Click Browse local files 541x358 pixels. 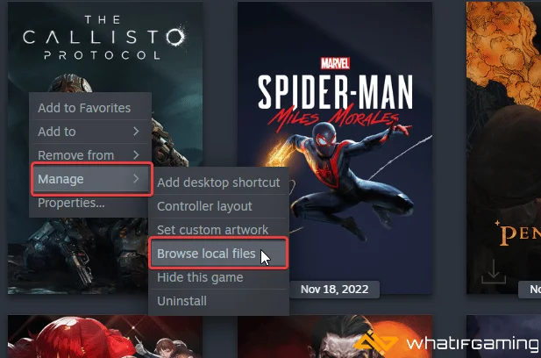(218, 254)
